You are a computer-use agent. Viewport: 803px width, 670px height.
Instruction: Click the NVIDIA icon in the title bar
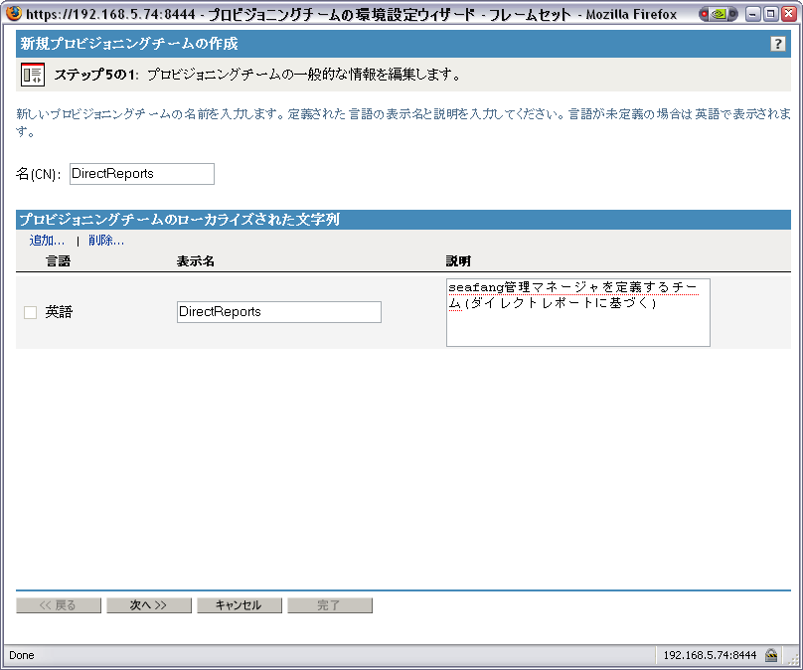(719, 14)
